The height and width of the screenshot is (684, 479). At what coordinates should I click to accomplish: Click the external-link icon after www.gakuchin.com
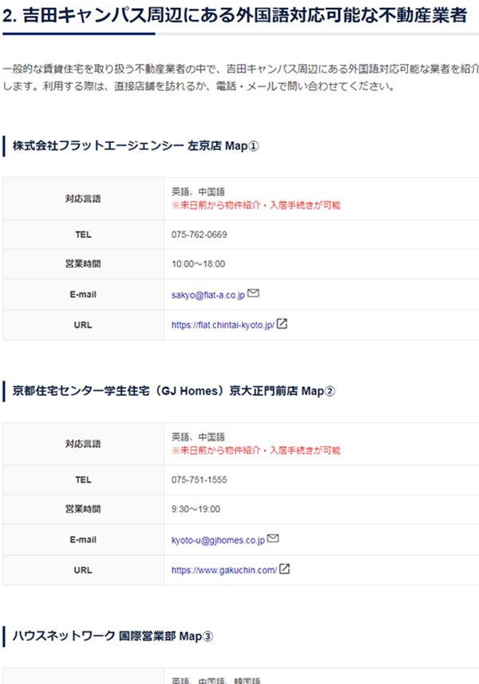[x=284, y=569]
